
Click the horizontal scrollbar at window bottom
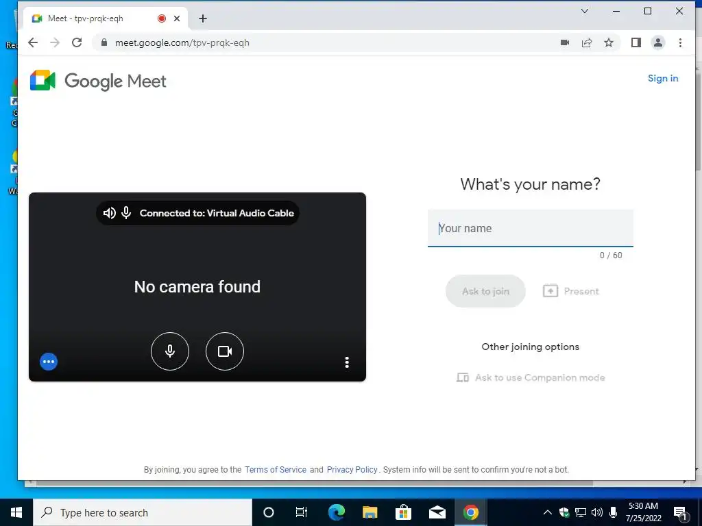click(x=314, y=483)
